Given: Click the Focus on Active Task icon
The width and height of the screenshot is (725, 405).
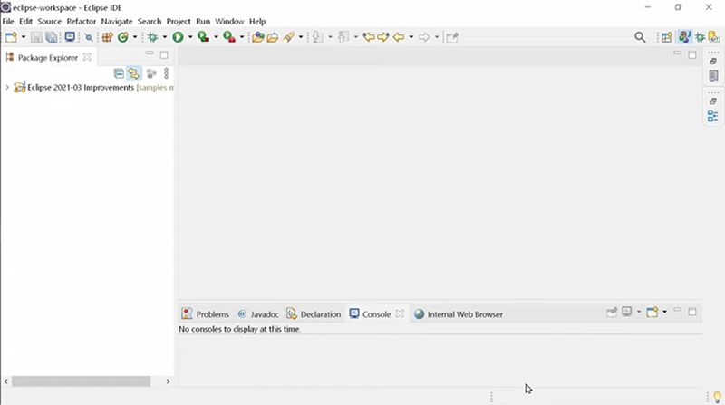Looking at the screenshot, I should [151, 73].
